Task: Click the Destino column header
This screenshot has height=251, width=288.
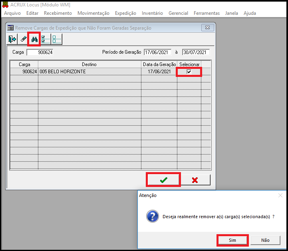Action: coord(89,64)
